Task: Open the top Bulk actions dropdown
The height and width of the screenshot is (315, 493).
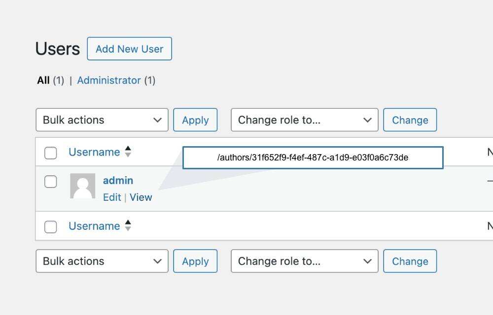Action: click(x=102, y=120)
